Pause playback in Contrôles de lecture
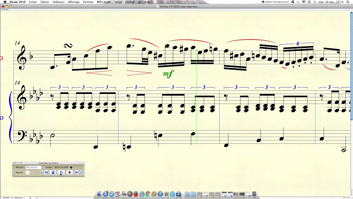 click(61, 172)
